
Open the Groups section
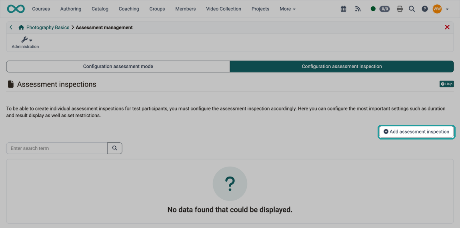pyautogui.click(x=157, y=9)
